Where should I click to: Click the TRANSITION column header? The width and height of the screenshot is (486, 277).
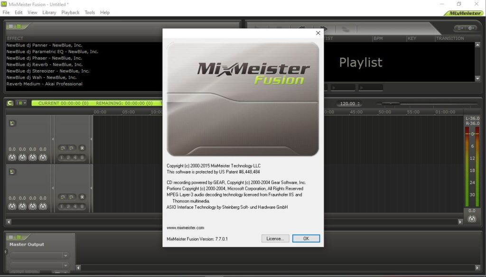450,38
